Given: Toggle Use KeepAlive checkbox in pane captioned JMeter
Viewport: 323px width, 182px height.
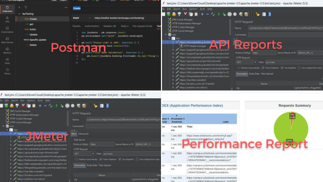Looking at the screenshot, I should (120, 159).
